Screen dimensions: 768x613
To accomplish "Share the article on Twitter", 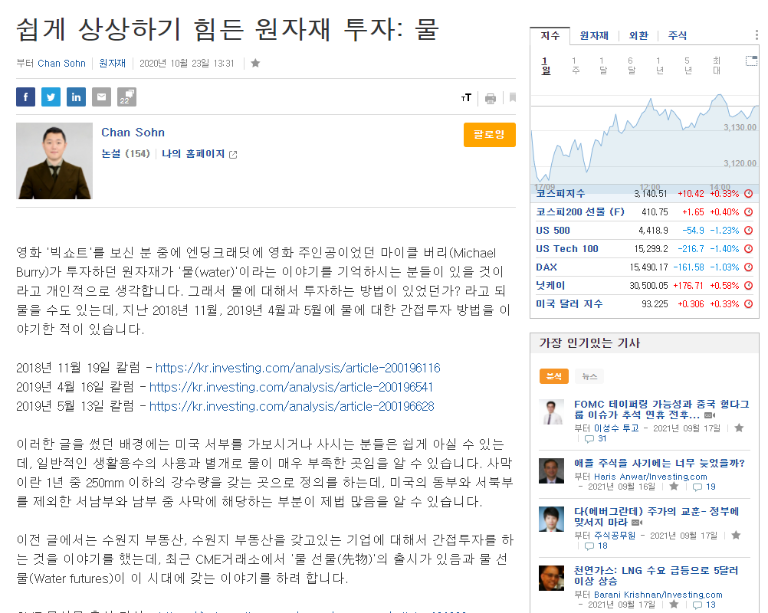I will 51,97.
